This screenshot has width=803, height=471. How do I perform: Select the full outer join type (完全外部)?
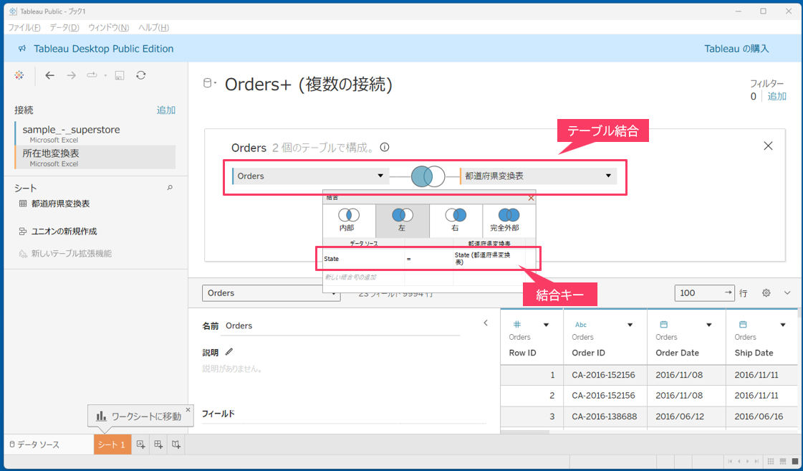[509, 220]
